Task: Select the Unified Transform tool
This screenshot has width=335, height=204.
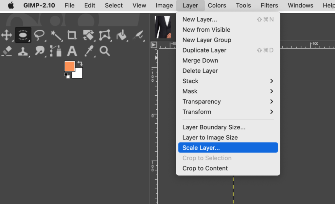Action: tap(88, 35)
